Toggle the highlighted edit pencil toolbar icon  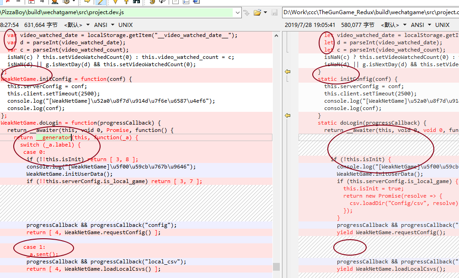101,2
